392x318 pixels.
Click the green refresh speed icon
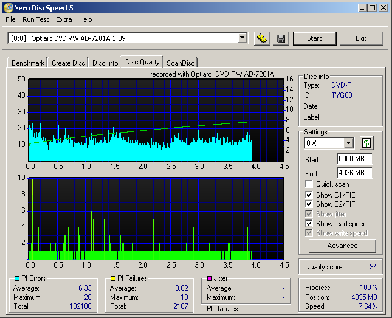coord(366,143)
